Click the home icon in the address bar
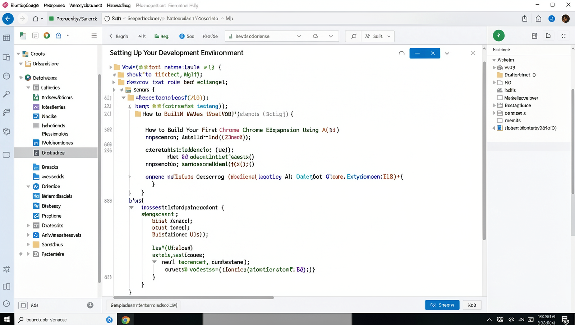This screenshot has height=325, width=575. click(x=36, y=19)
